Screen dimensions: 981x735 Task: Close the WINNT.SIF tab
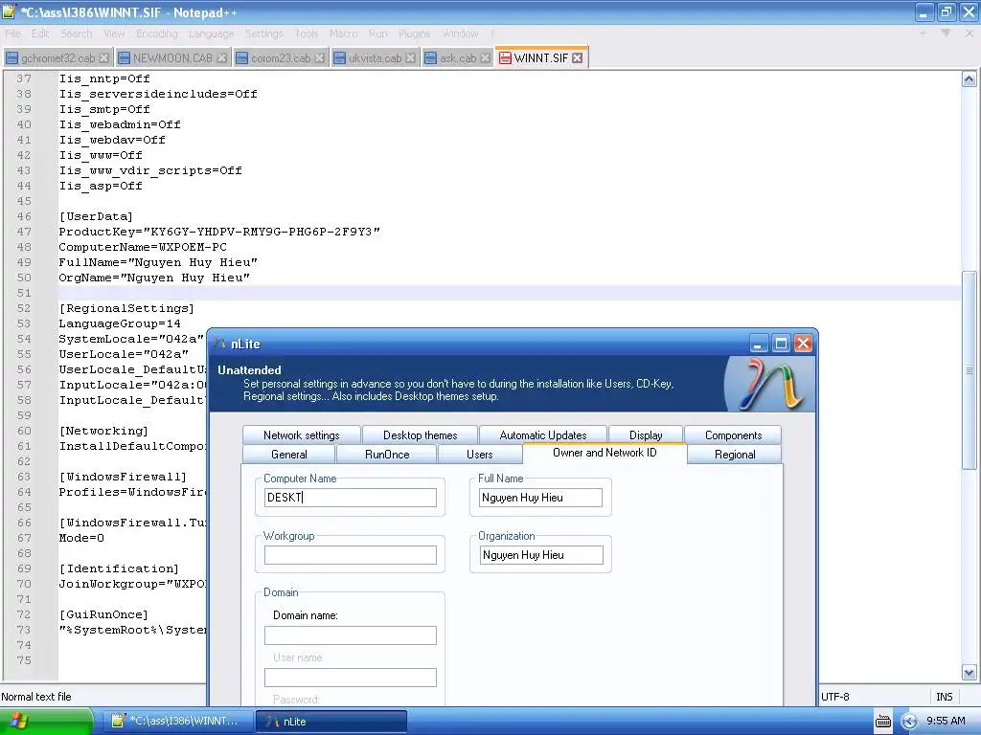(x=578, y=58)
